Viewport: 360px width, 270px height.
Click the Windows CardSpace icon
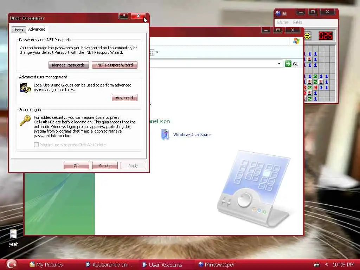click(x=165, y=135)
